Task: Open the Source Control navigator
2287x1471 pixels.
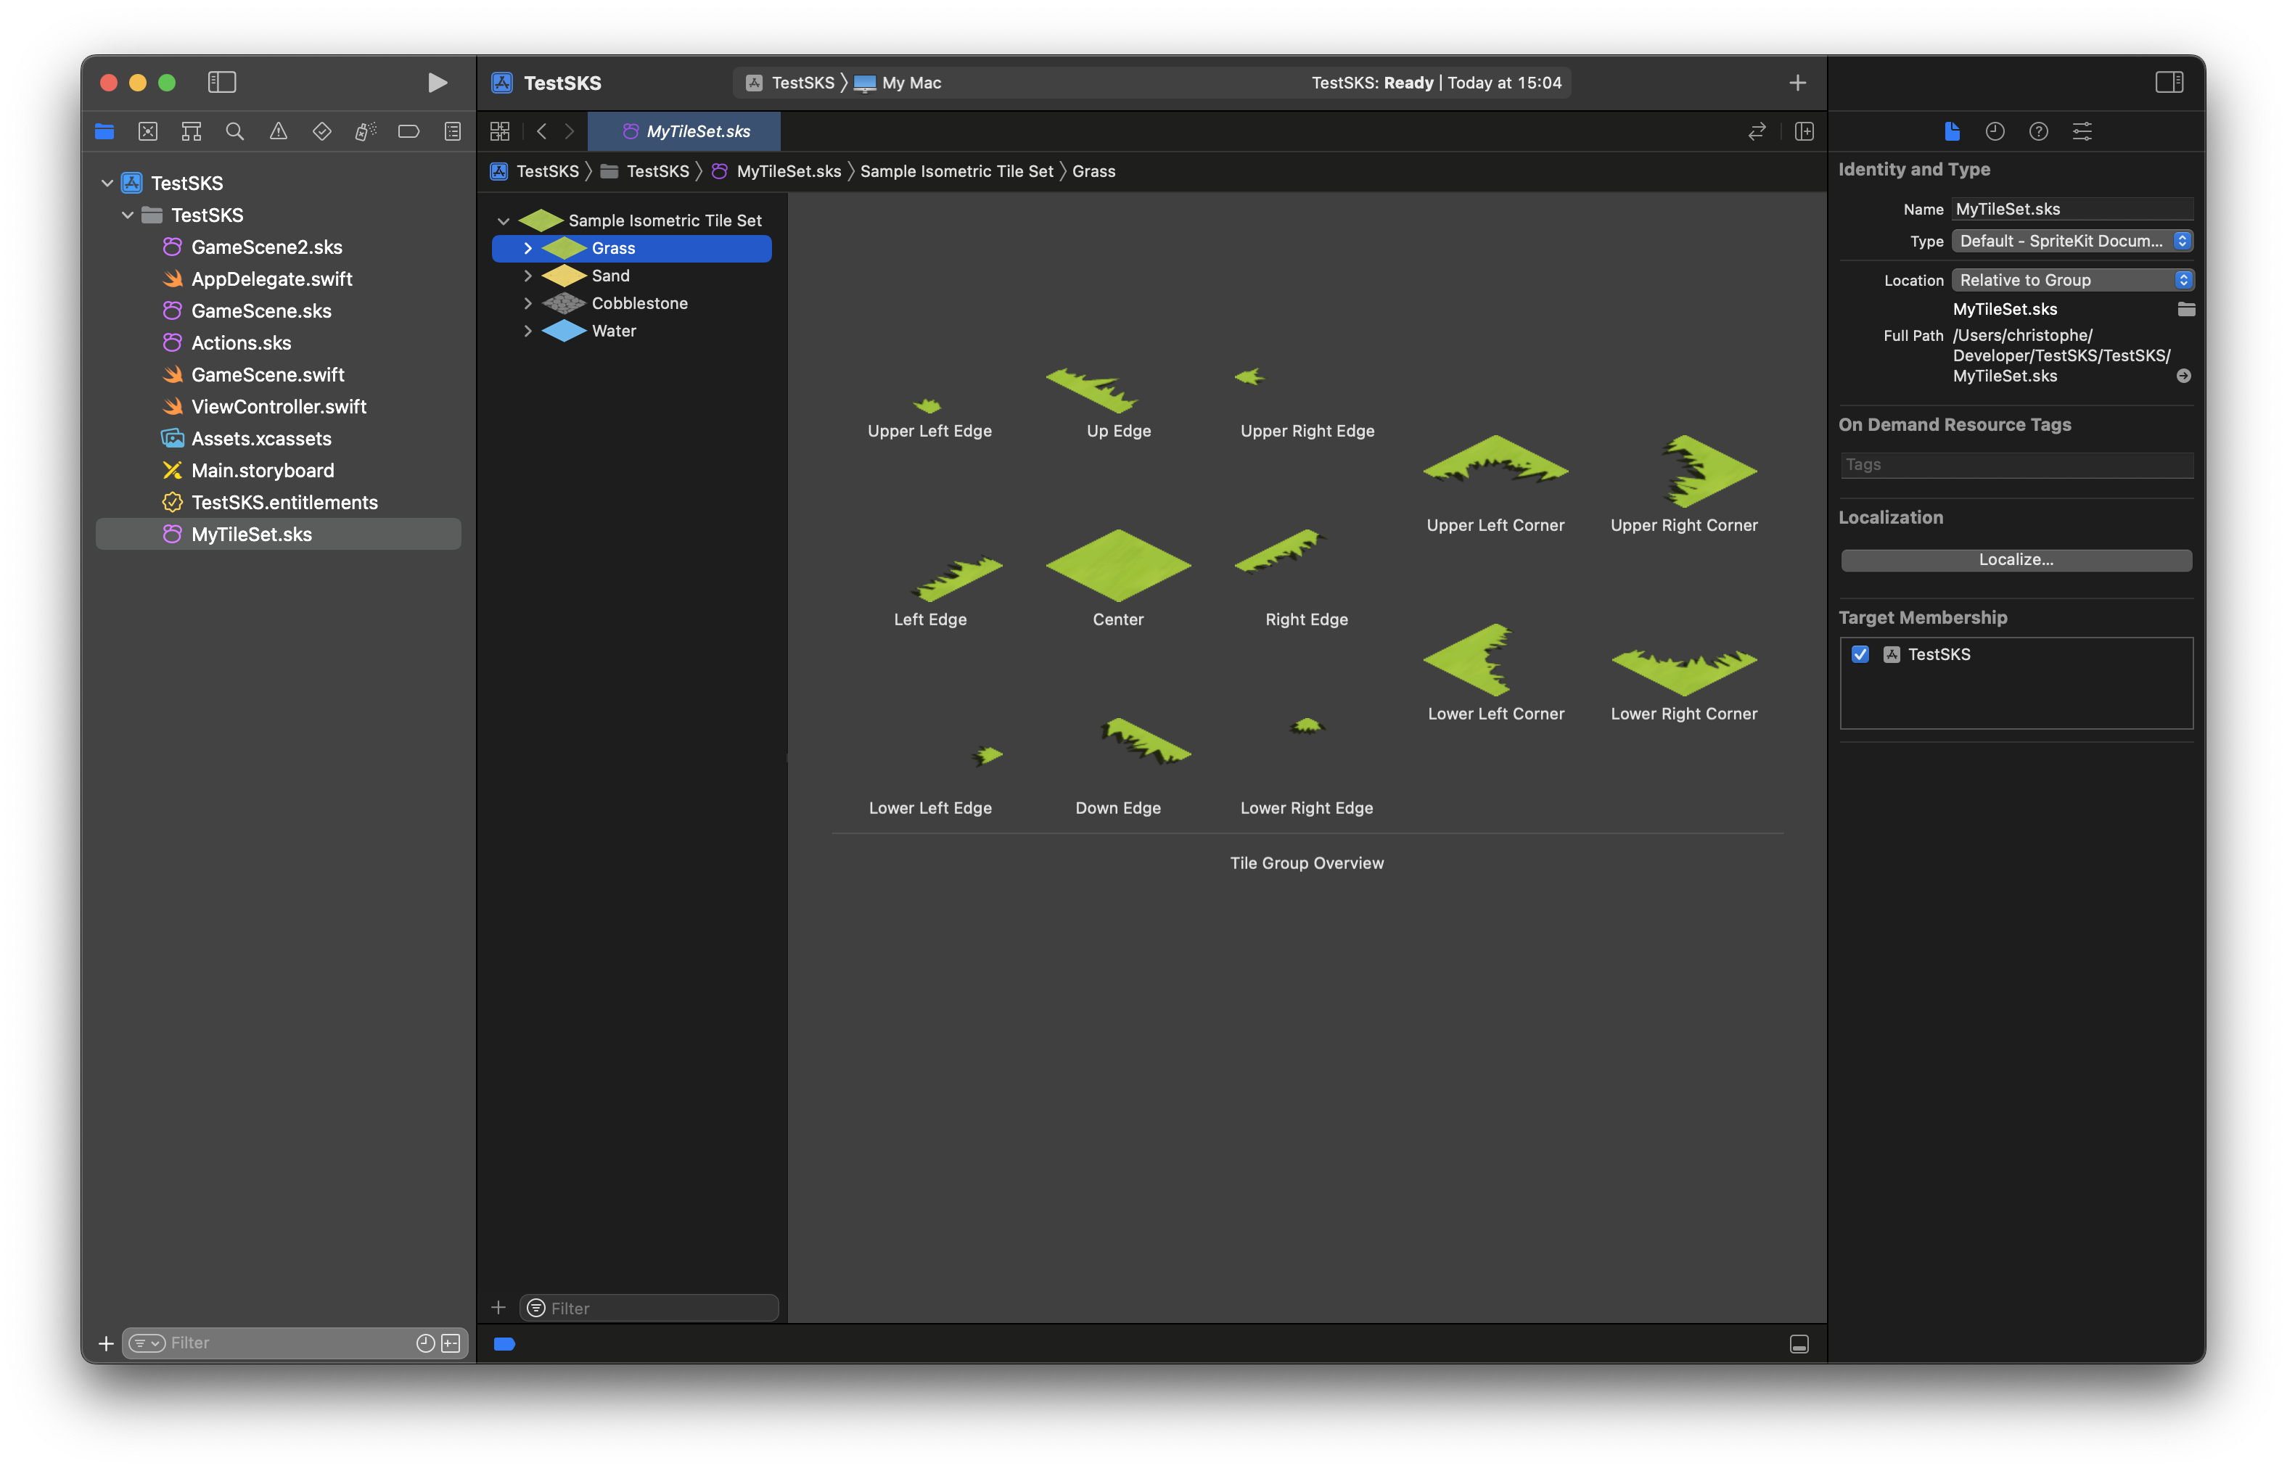Action: (x=148, y=132)
